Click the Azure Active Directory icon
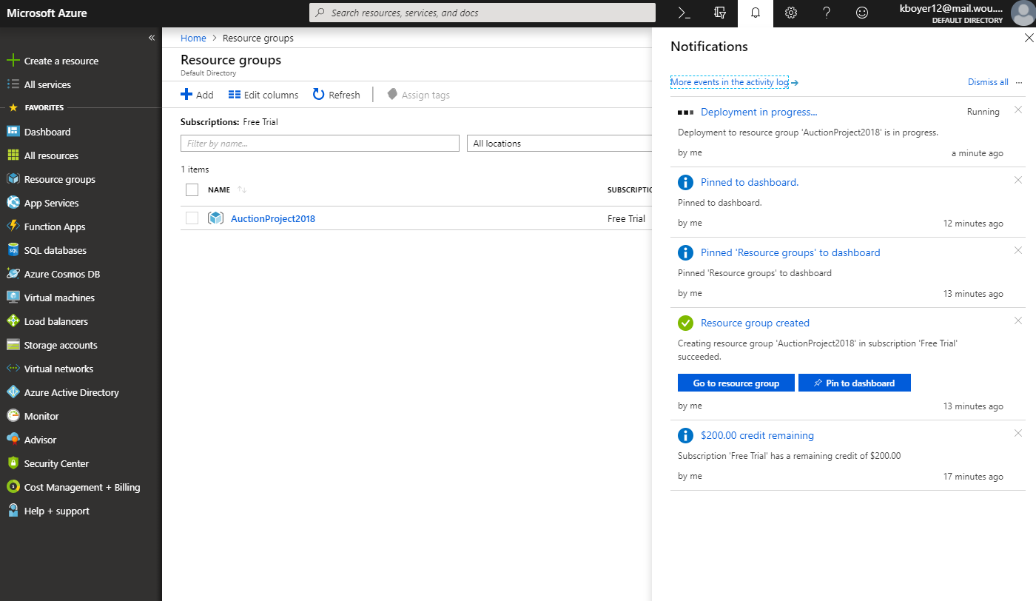This screenshot has height=601, width=1036. pyautogui.click(x=13, y=392)
